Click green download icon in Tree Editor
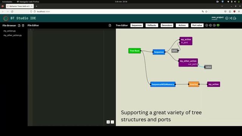Screen dimensions: 242x136 (x=218, y=25)
